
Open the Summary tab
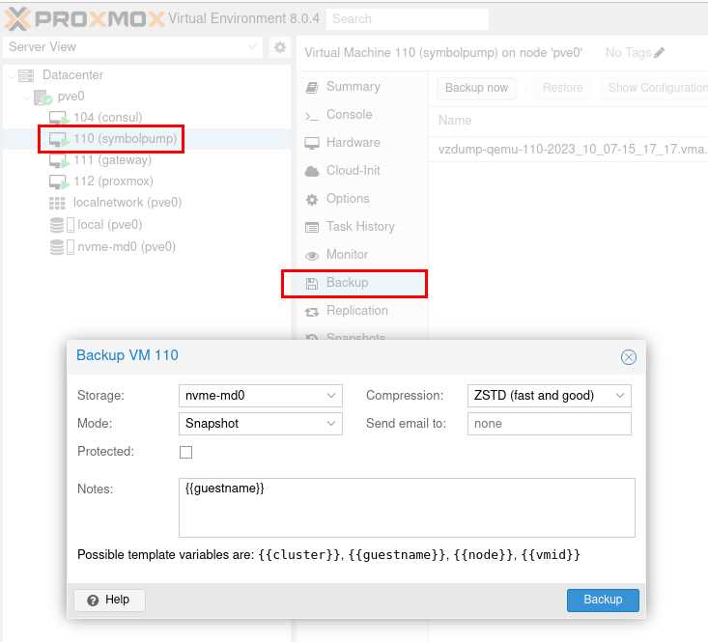(354, 87)
